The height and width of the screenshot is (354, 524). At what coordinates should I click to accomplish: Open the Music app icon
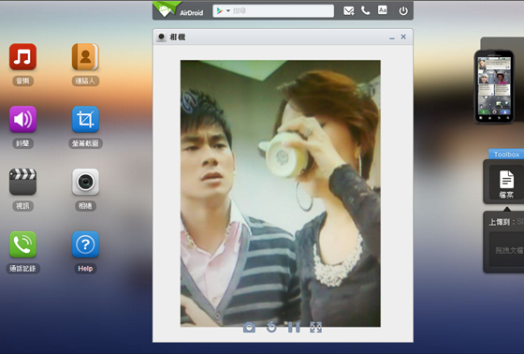click(x=22, y=56)
